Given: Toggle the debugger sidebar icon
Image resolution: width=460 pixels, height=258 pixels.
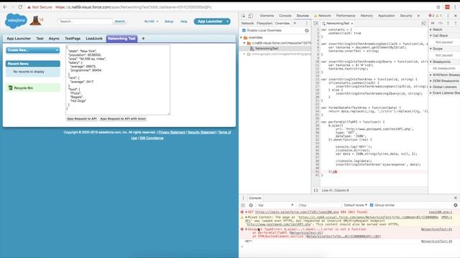Looking at the screenshot, I should [x=423, y=23].
